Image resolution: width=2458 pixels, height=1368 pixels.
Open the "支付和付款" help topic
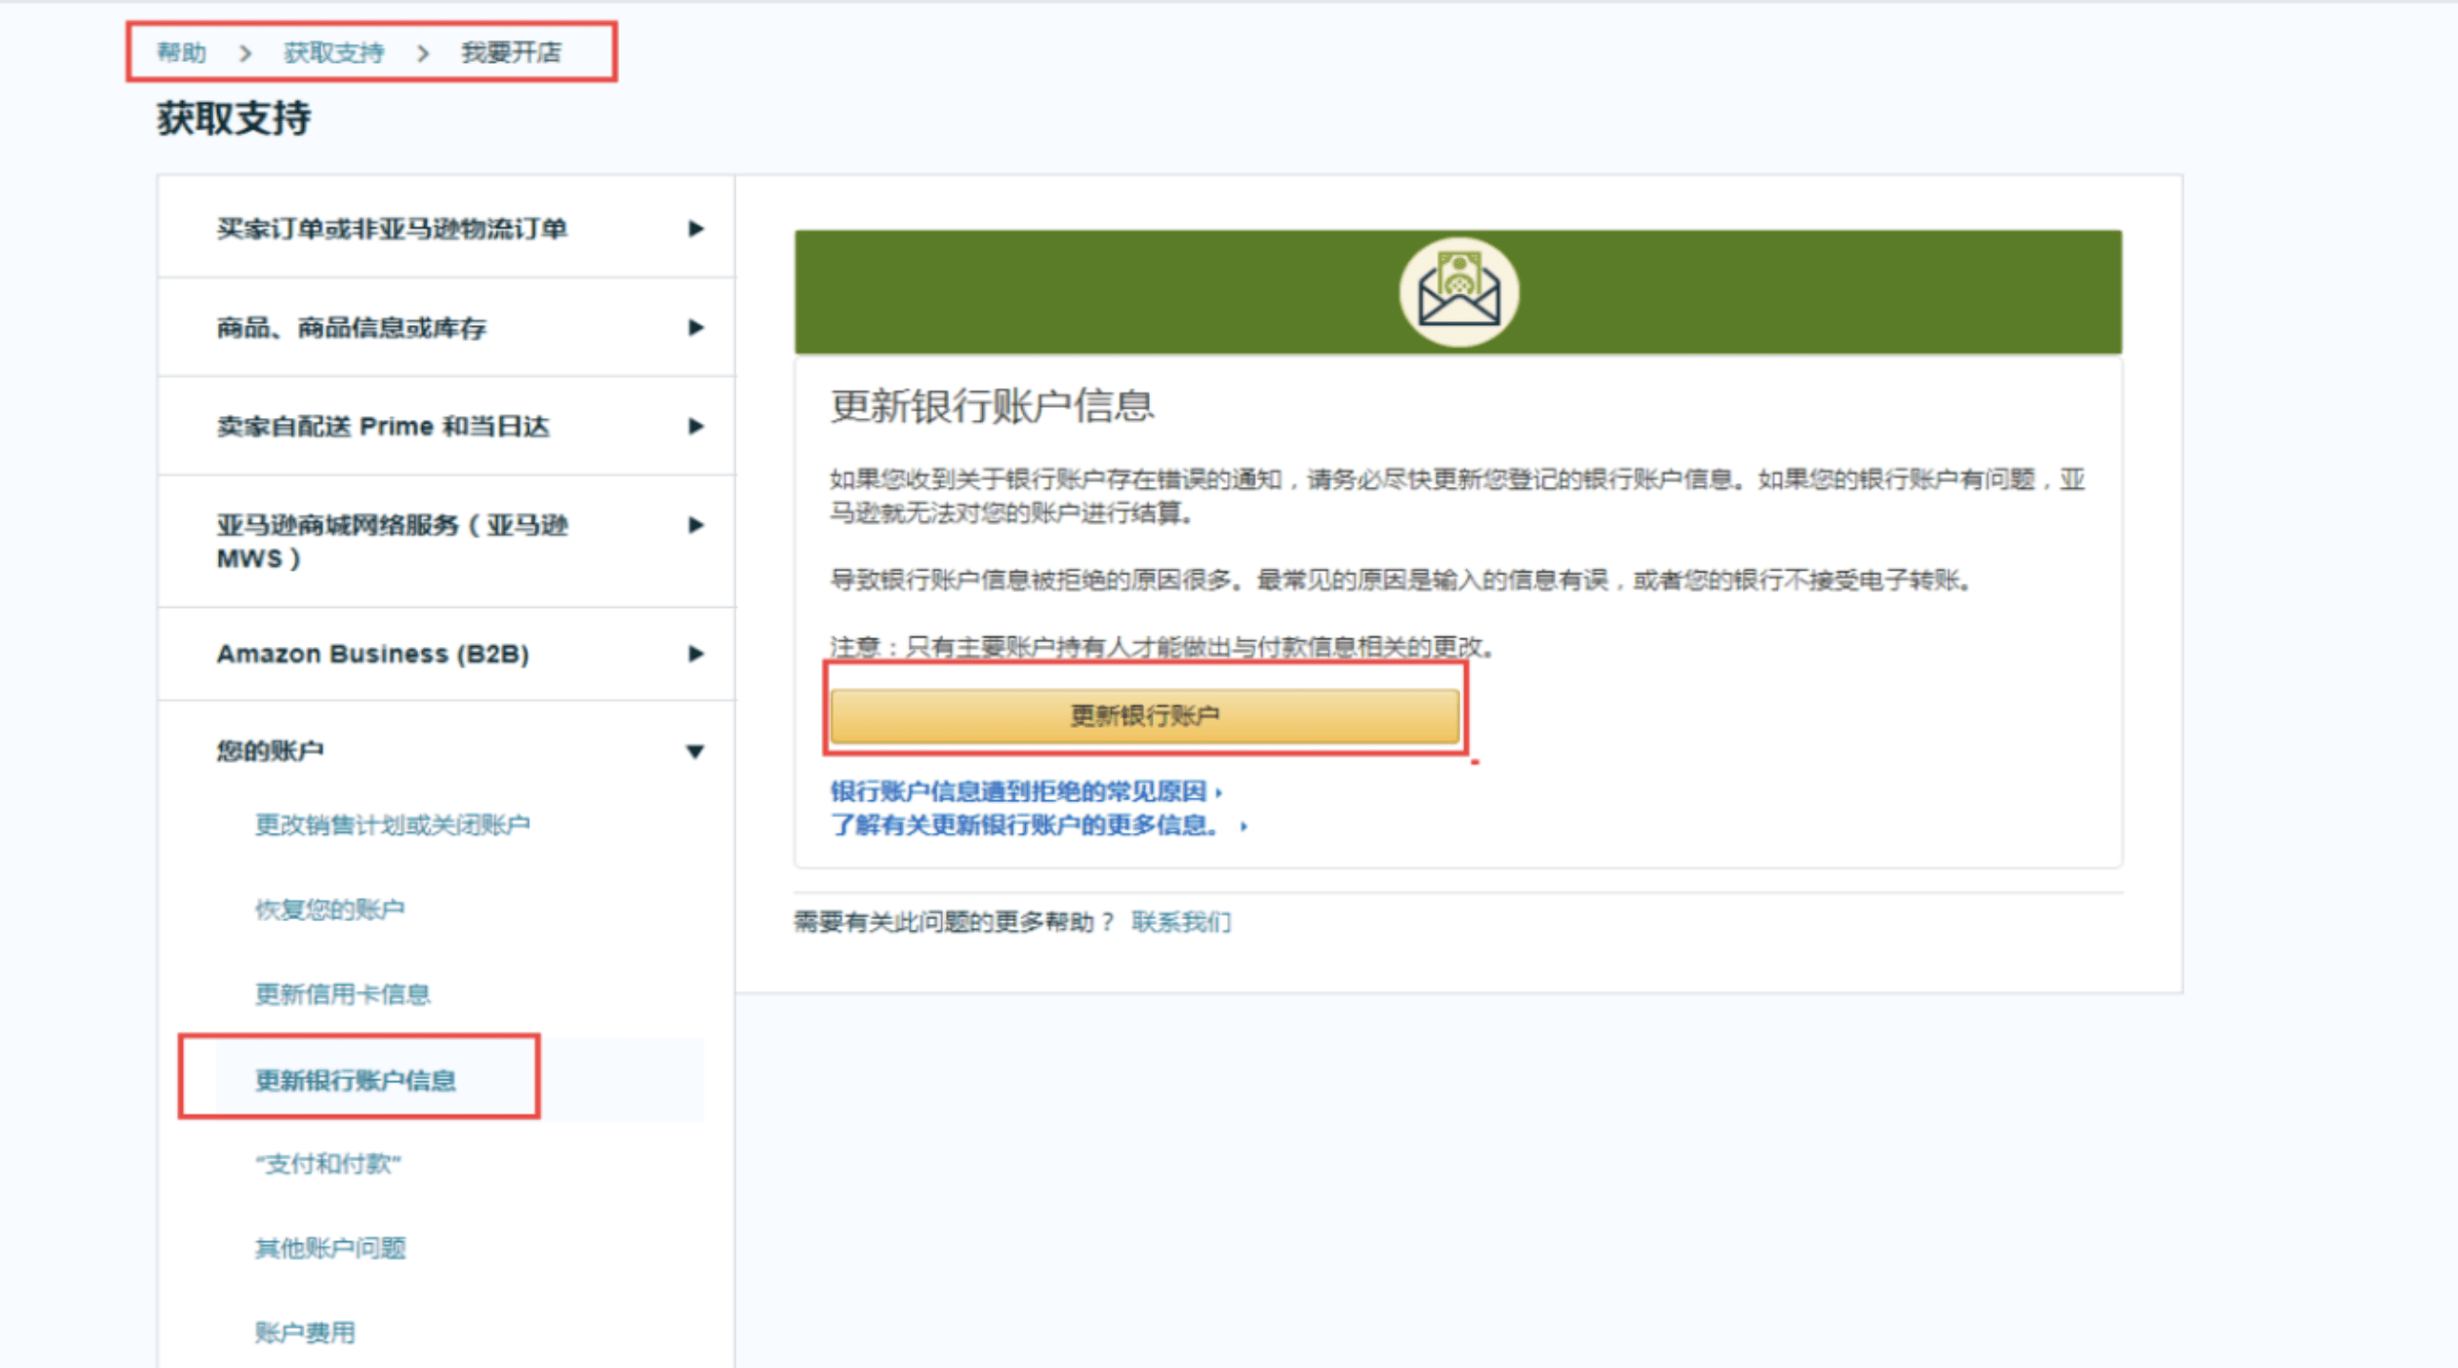328,1163
